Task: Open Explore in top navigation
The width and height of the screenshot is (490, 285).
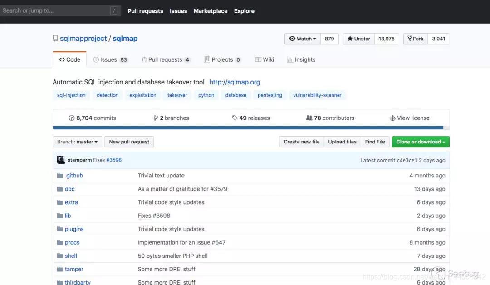Action: coord(244,11)
